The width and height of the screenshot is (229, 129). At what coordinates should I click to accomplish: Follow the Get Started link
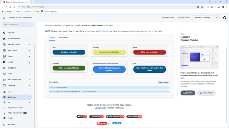[x=103, y=31]
